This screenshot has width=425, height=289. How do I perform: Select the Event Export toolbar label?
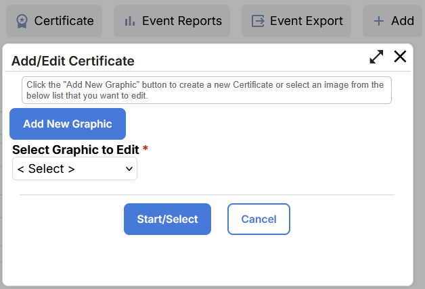pyautogui.click(x=306, y=21)
